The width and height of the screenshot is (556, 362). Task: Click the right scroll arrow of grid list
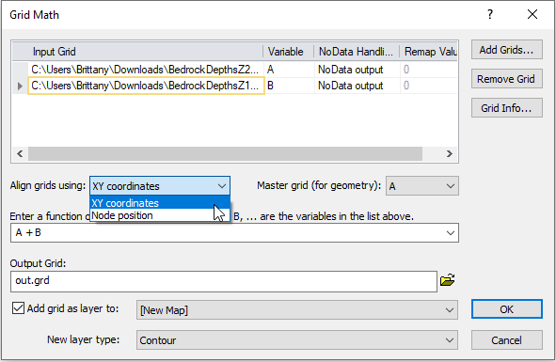pyautogui.click(x=450, y=153)
